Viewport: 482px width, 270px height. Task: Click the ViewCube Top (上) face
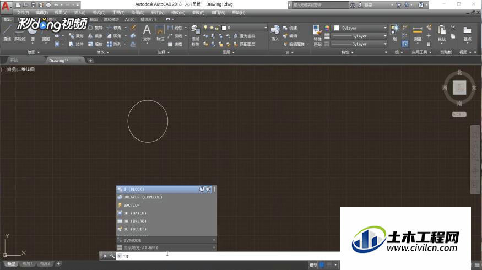pyautogui.click(x=459, y=88)
